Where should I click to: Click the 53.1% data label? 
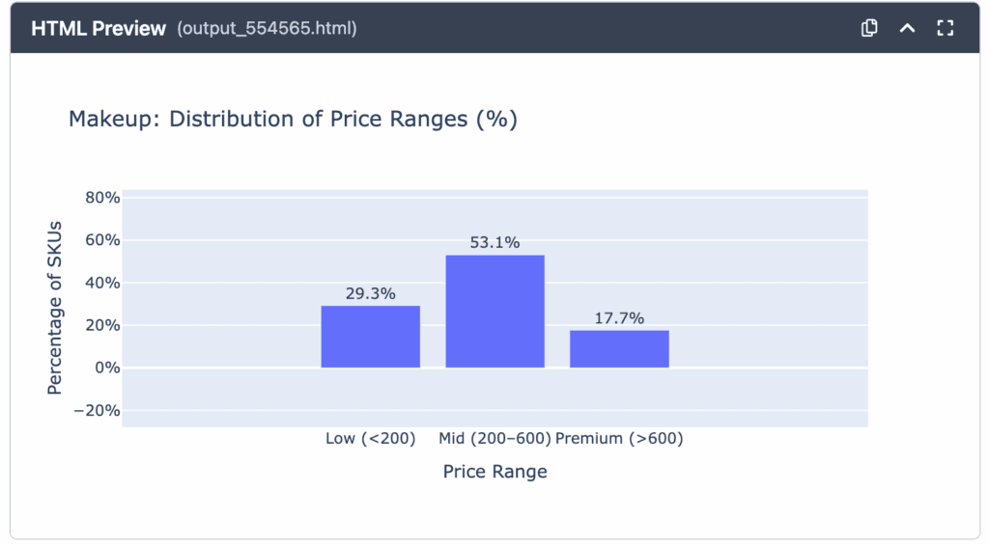click(494, 243)
